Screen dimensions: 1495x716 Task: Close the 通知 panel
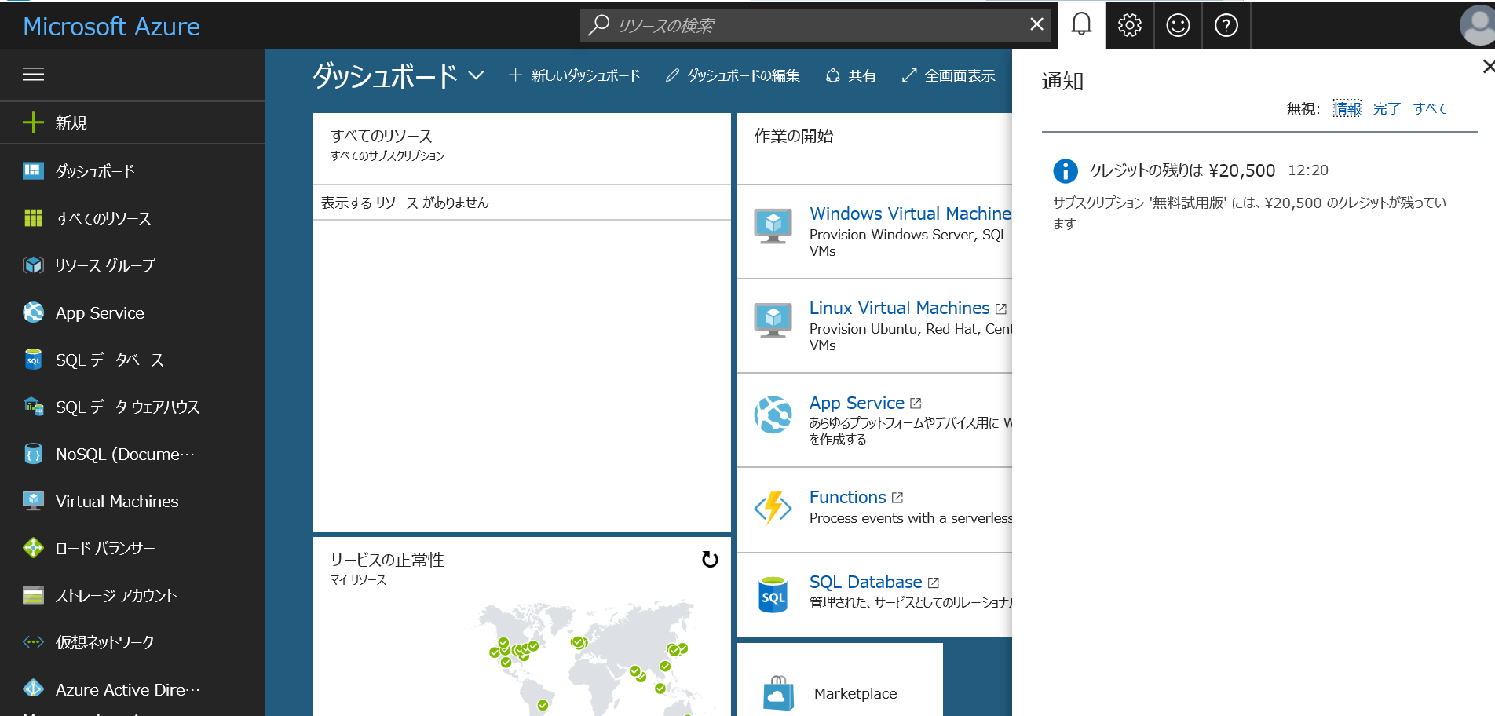(x=1487, y=67)
